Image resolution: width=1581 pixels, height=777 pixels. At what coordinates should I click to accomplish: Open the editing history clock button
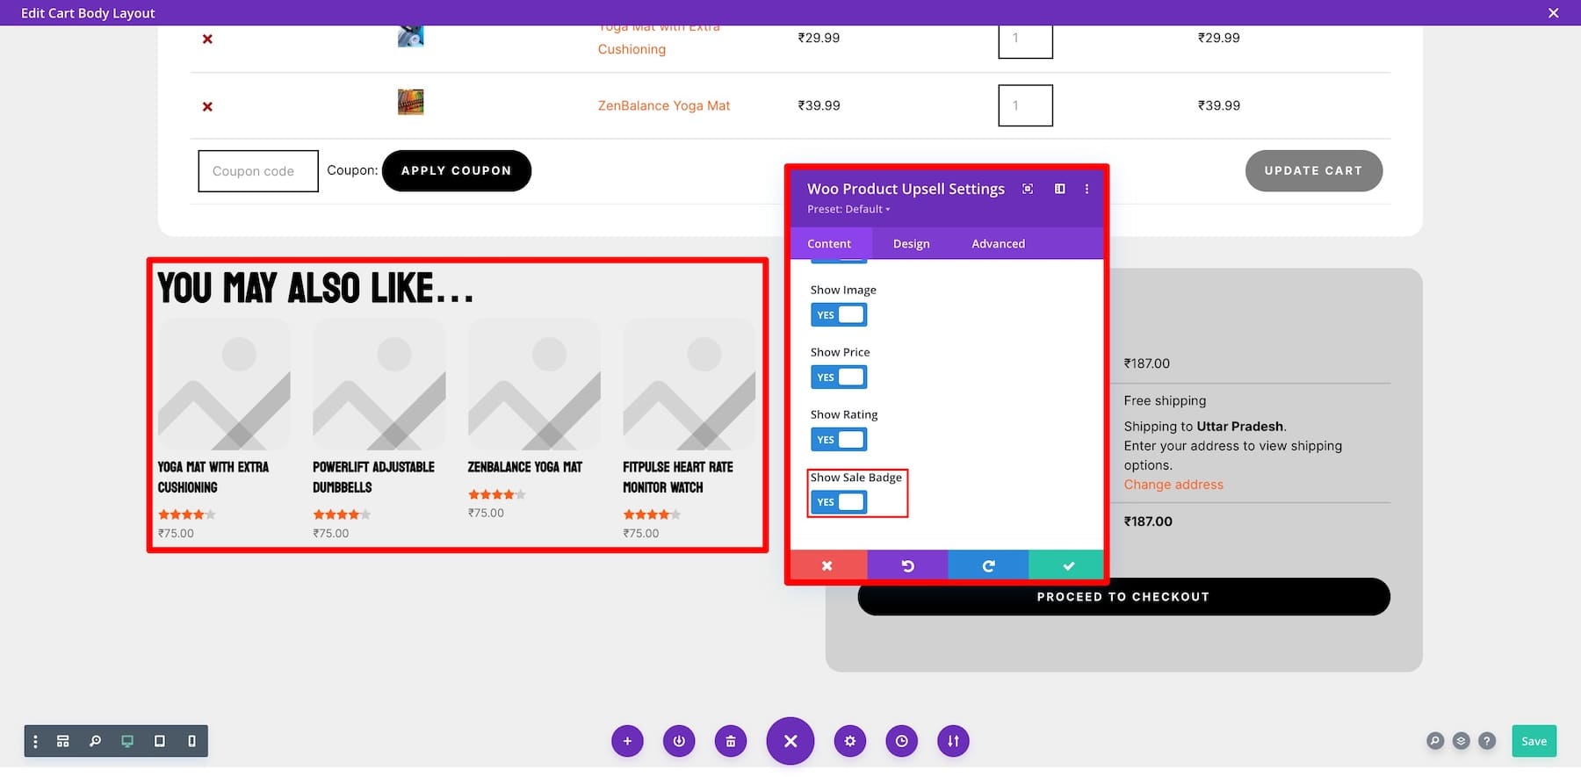click(x=901, y=741)
